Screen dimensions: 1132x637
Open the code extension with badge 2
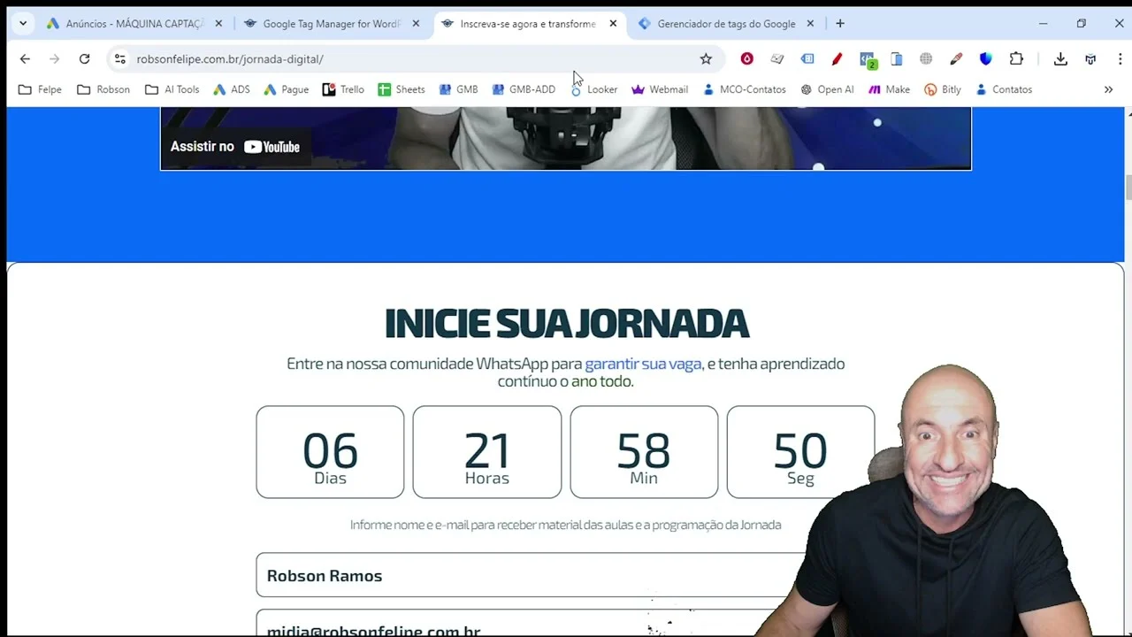click(x=868, y=60)
